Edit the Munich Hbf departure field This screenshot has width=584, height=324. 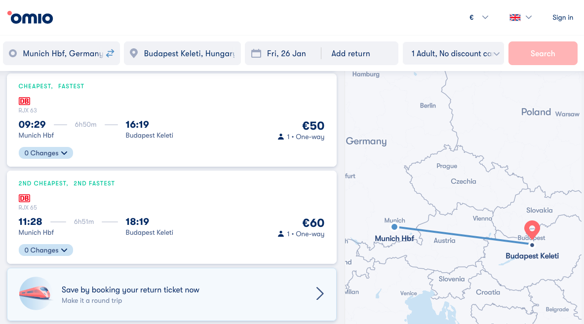[x=62, y=53]
